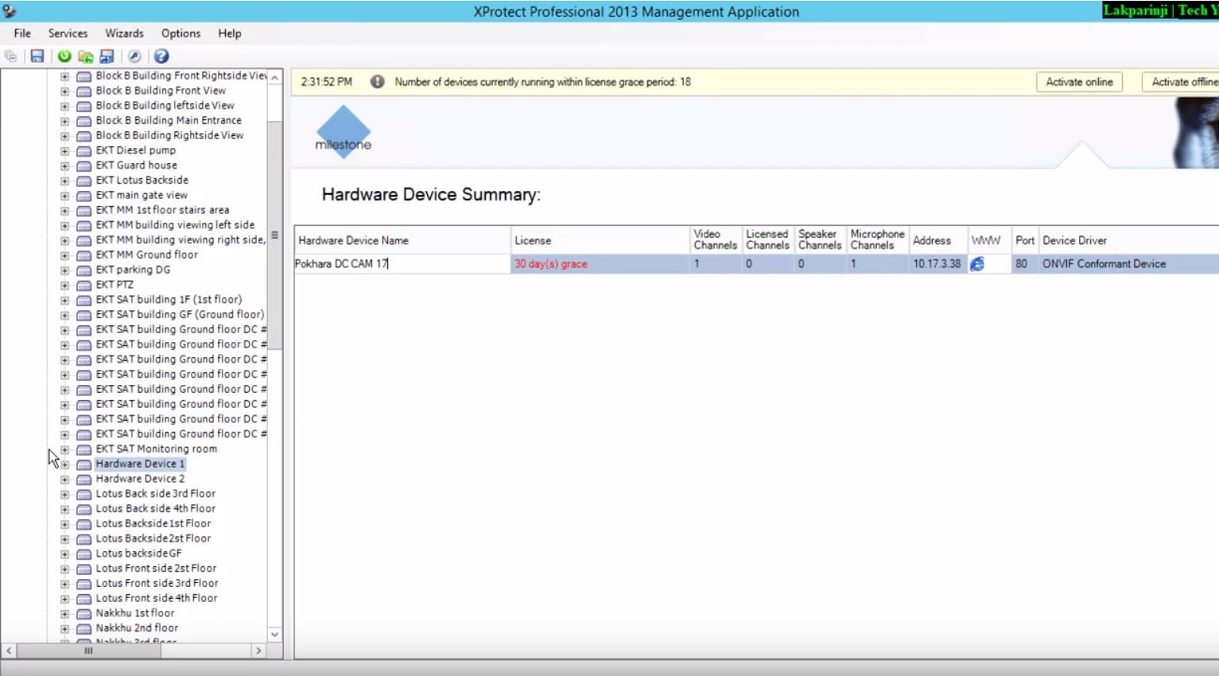The image size is (1219, 676).
Task: Click device icon for Lotus backside GF
Action: 83,554
